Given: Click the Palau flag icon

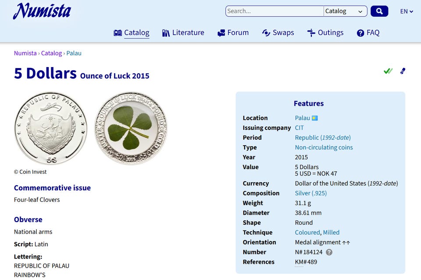Looking at the screenshot, I should click(315, 118).
